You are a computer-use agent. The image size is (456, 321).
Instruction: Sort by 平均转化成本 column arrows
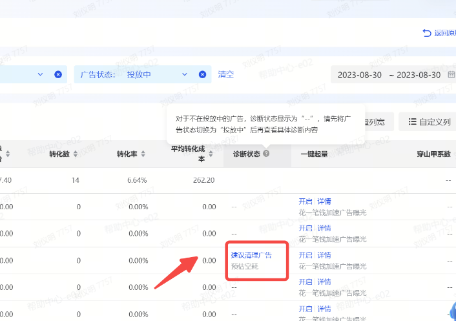click(x=211, y=154)
